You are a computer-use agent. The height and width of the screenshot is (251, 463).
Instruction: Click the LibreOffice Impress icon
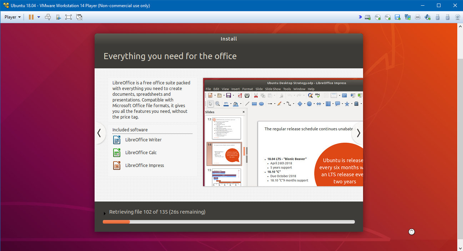click(117, 166)
